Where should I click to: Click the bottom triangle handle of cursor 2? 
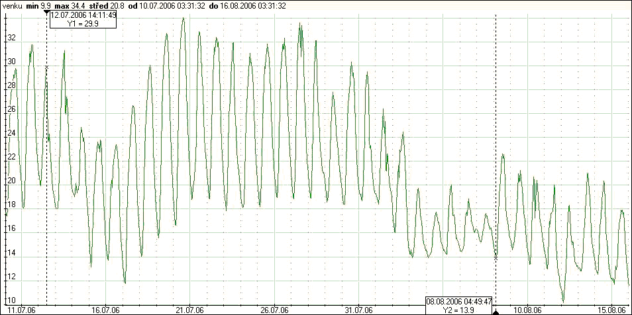pyautogui.click(x=496, y=311)
